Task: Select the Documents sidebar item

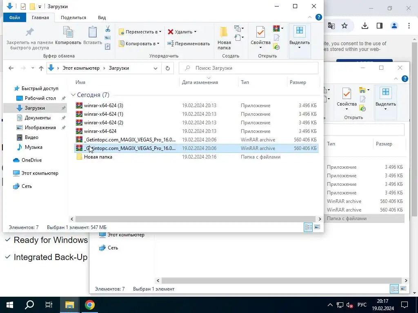Action: click(x=37, y=118)
